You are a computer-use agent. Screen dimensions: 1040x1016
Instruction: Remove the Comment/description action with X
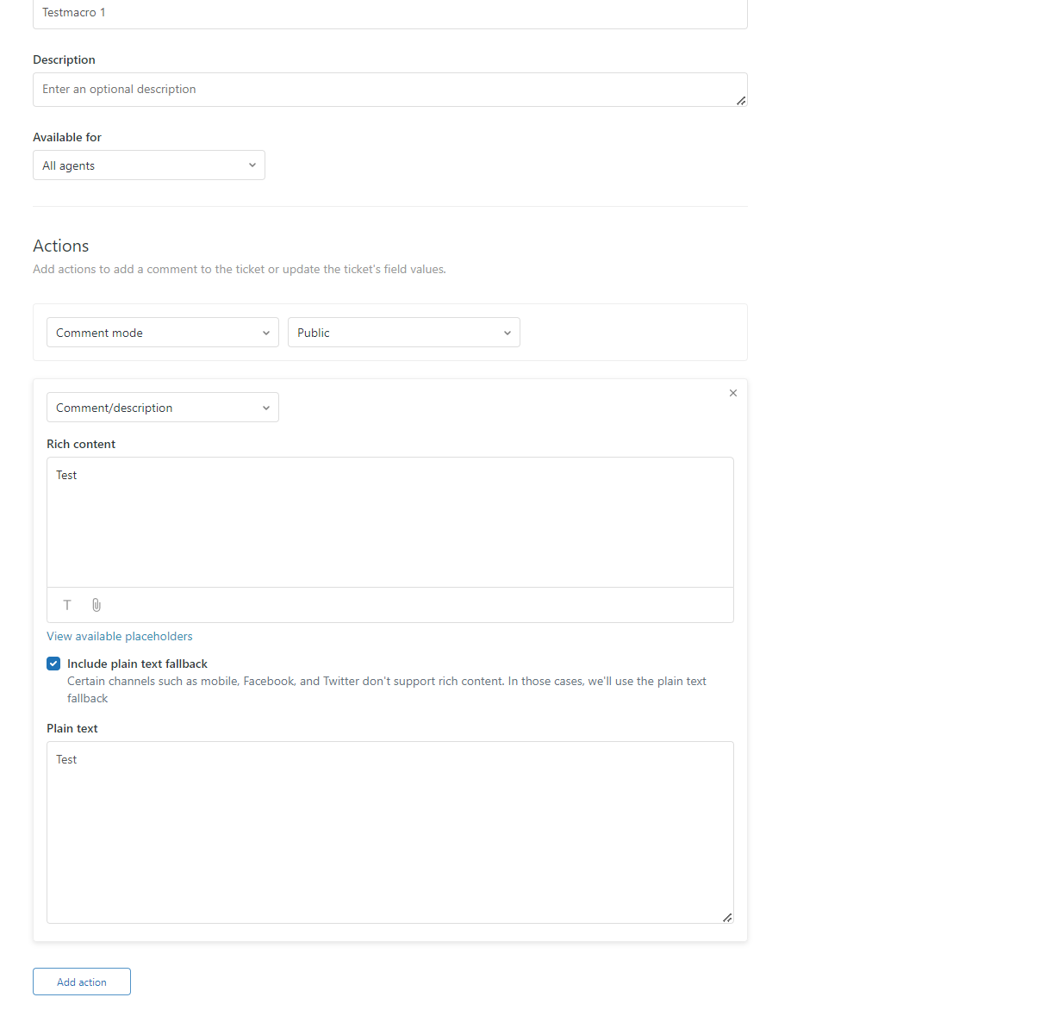(733, 393)
